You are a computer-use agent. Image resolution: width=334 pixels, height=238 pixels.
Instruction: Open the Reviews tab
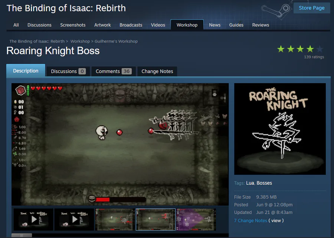point(261,25)
